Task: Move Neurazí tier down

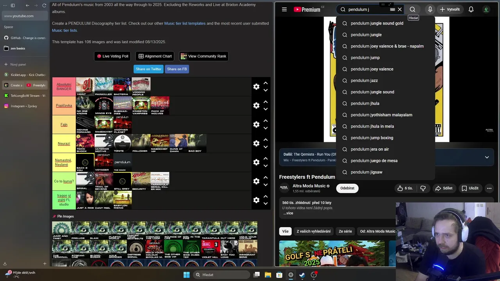Action: coord(266,147)
